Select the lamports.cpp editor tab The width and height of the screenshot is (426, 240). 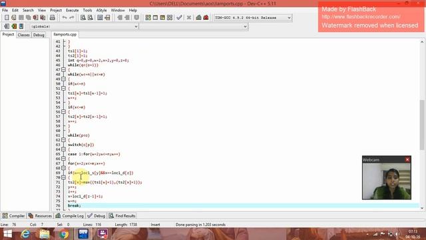pos(65,35)
